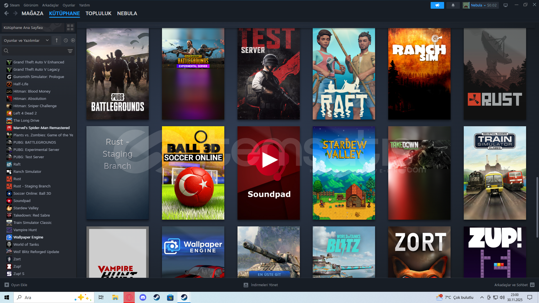Image resolution: width=539 pixels, height=303 pixels.
Task: Toggle the ready-to-play filter icon
Action: click(73, 40)
